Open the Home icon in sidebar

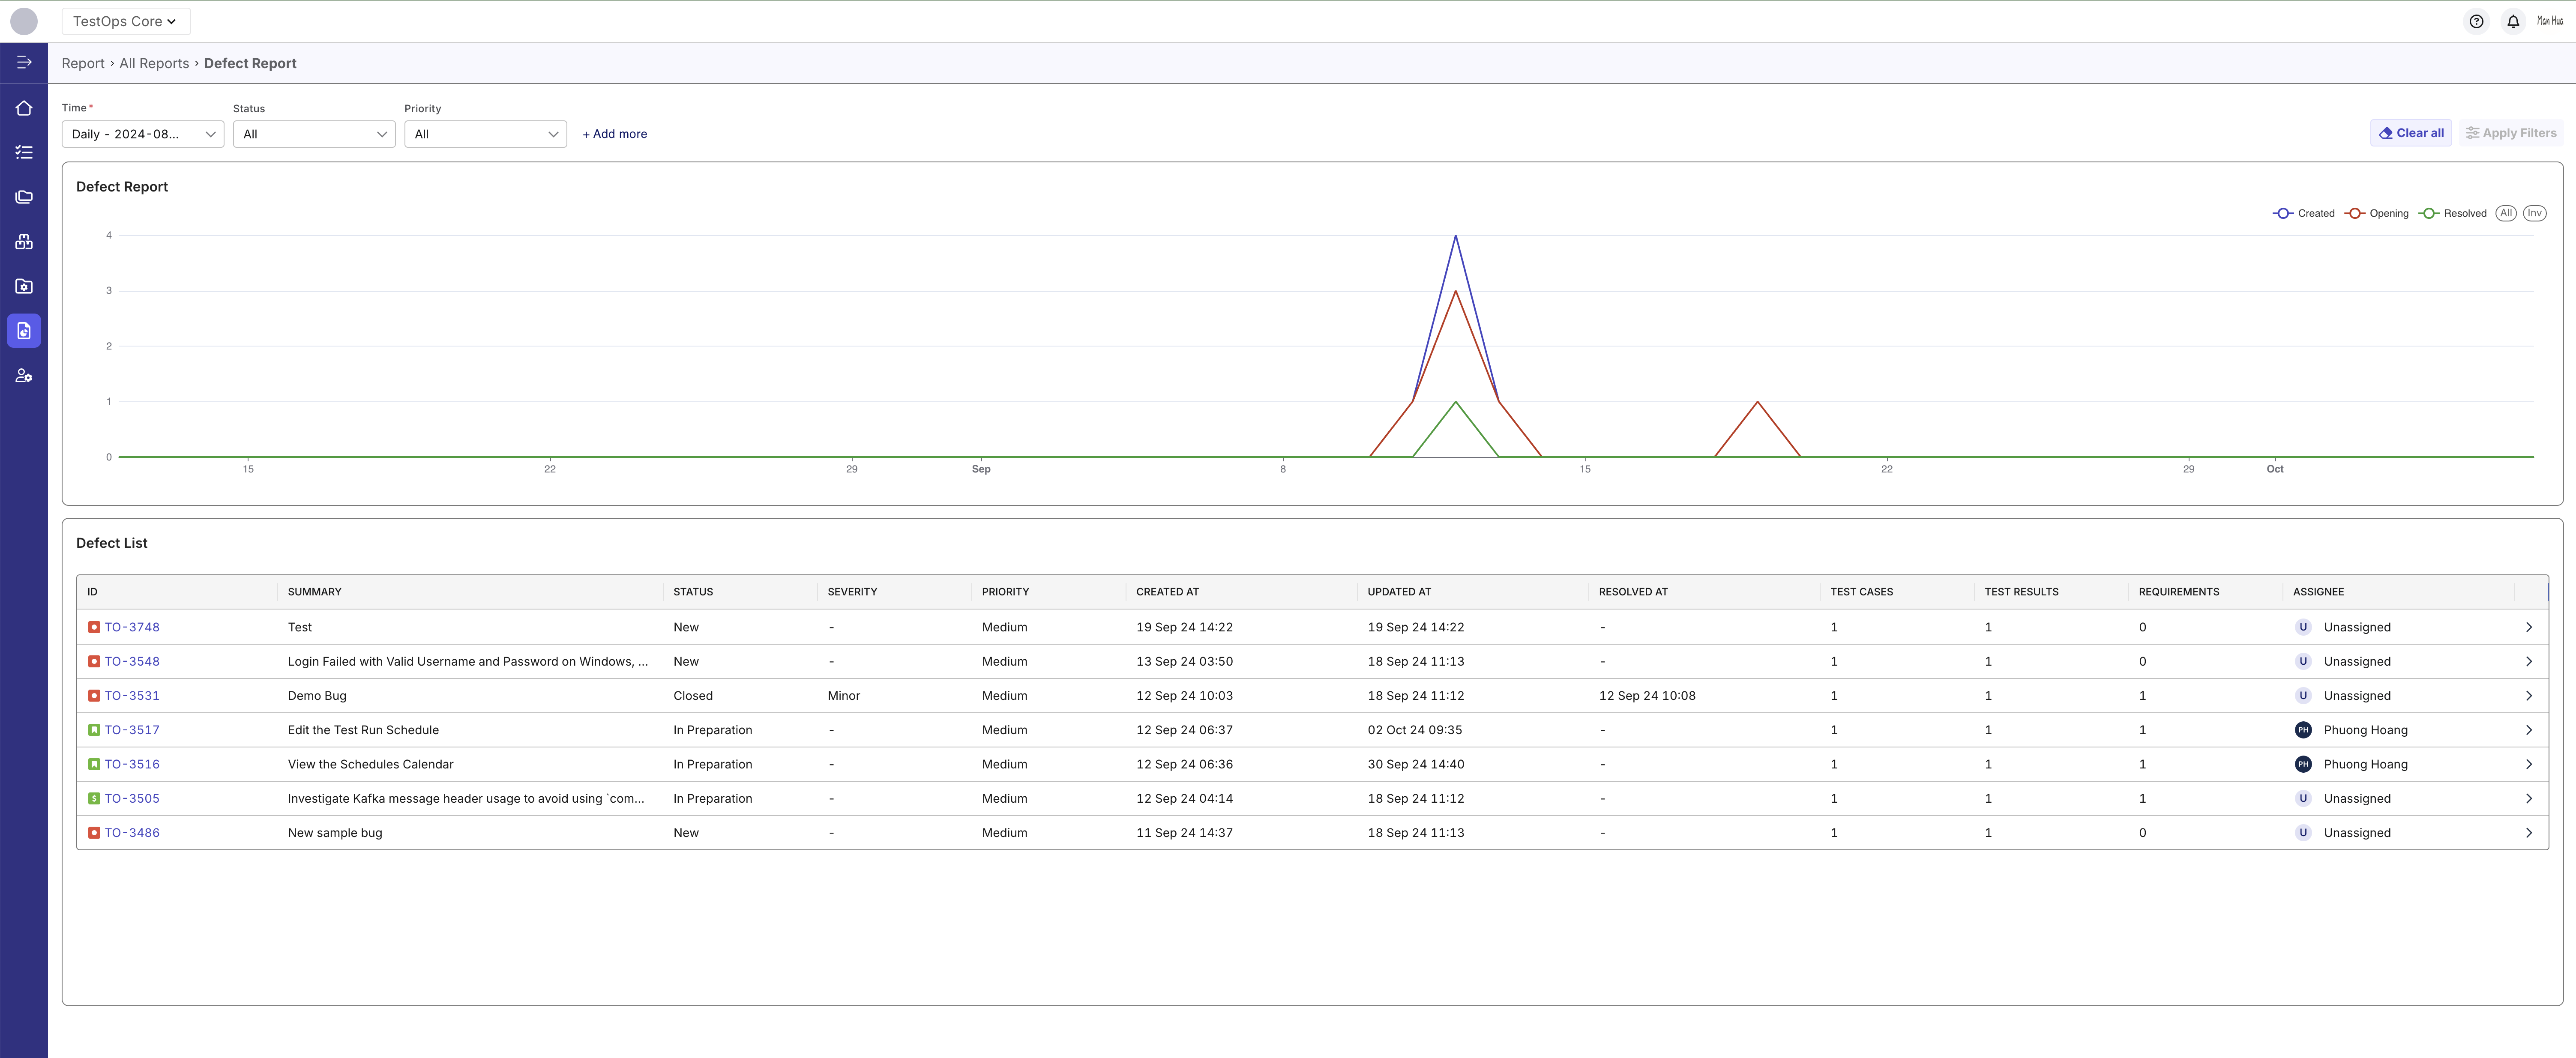click(x=24, y=108)
